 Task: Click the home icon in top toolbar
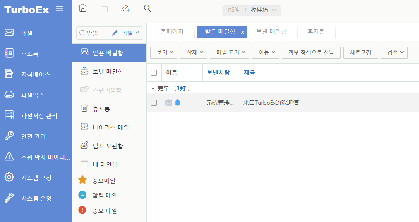point(83,8)
